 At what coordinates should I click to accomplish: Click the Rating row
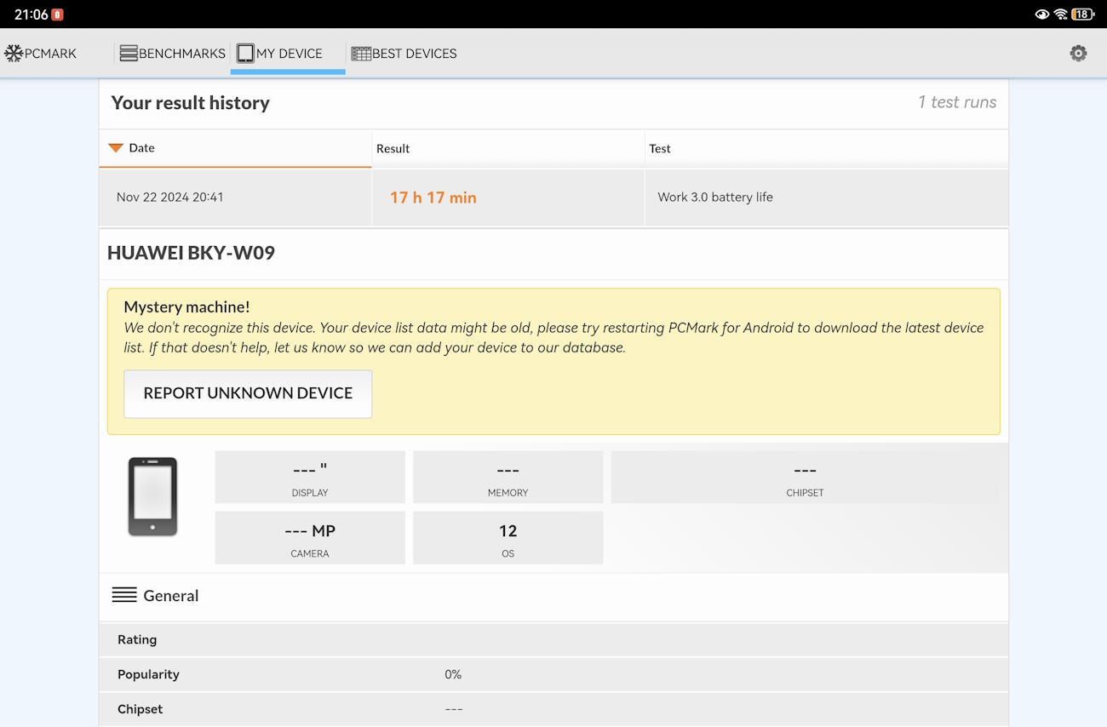click(553, 639)
